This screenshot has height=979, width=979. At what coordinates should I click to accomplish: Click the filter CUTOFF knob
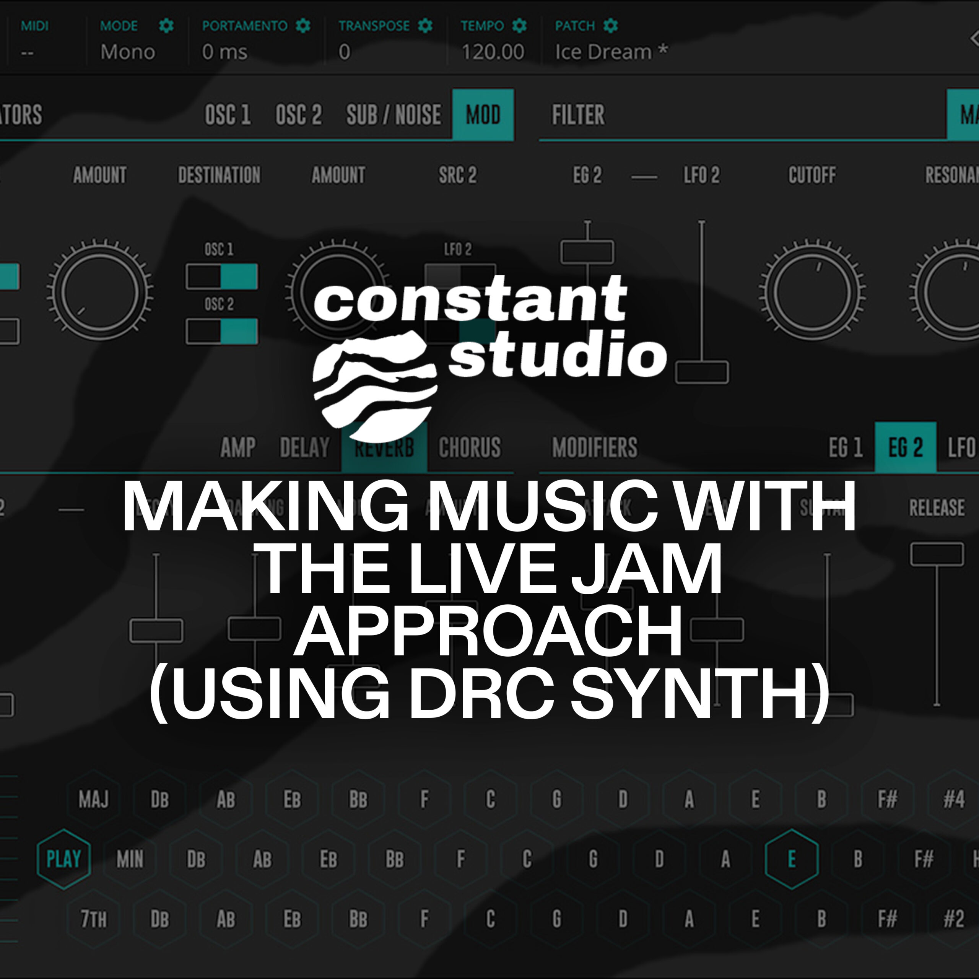[812, 292]
